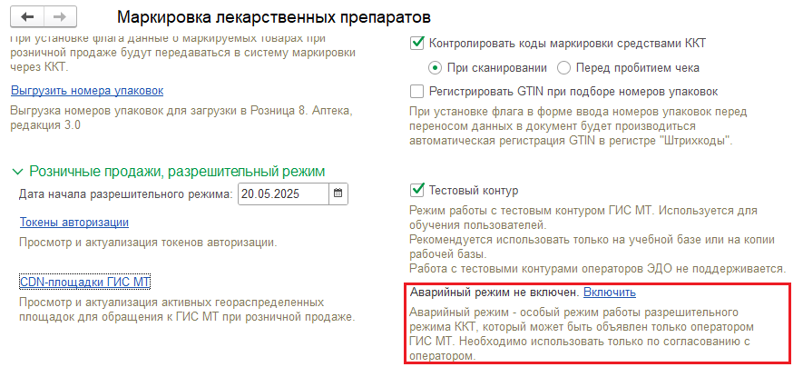Click the Аварийный режим не включен status text
Image resolution: width=803 pixels, height=367 pixels.
pyautogui.click(x=495, y=293)
